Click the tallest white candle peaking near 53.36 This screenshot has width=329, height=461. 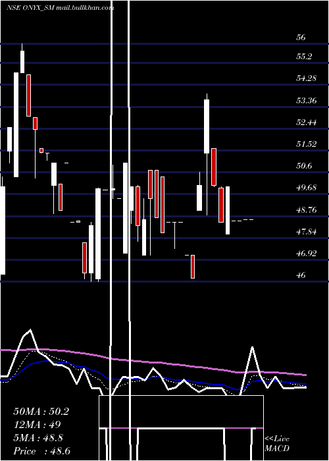click(207, 126)
